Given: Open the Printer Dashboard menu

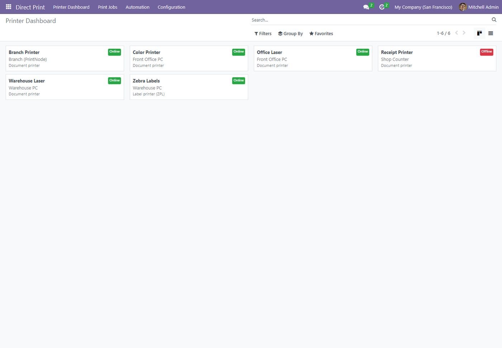Looking at the screenshot, I should [71, 7].
